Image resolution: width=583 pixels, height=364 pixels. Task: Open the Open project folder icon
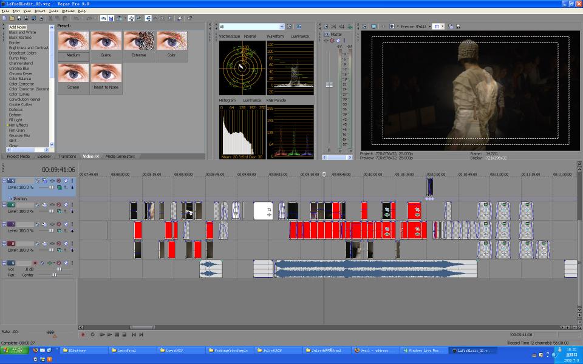pos(12,18)
